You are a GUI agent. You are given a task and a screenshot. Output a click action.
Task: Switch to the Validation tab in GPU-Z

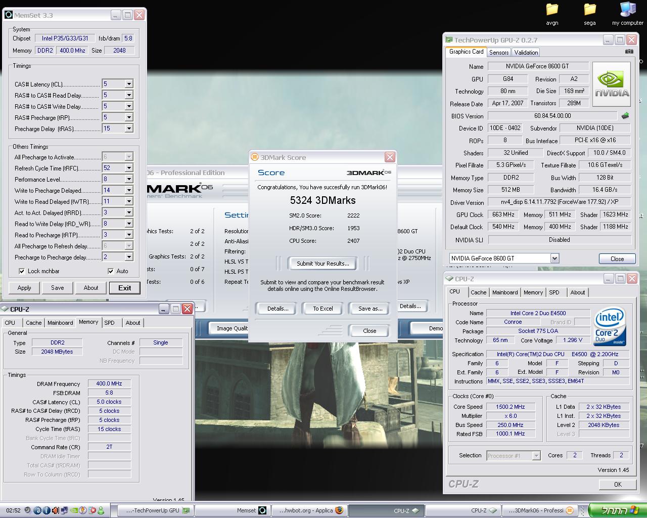point(526,53)
